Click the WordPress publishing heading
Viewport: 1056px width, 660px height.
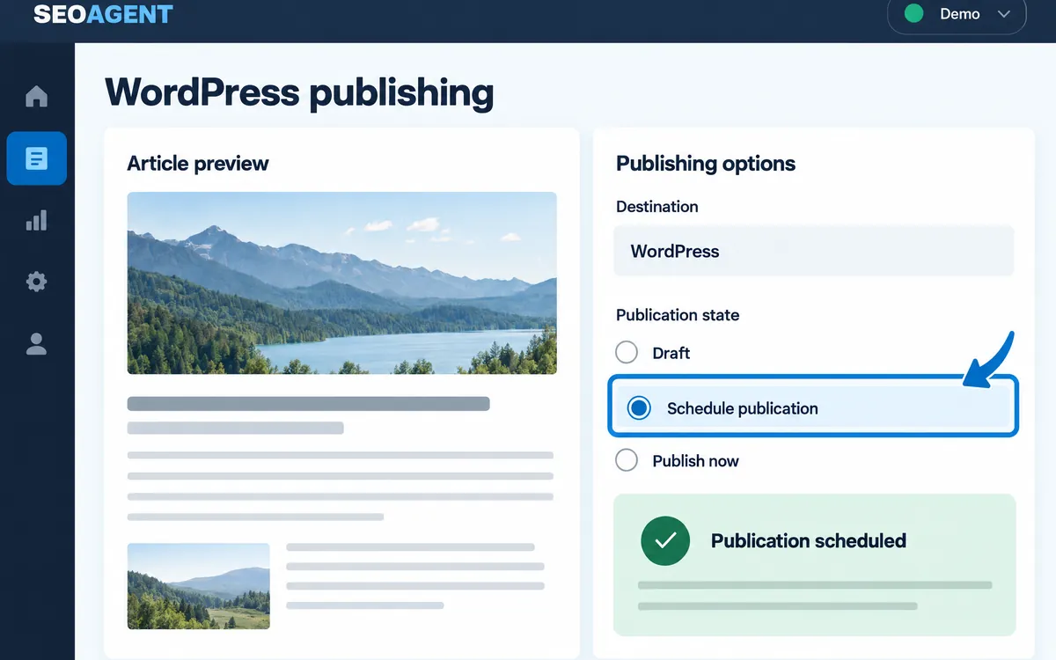click(299, 92)
